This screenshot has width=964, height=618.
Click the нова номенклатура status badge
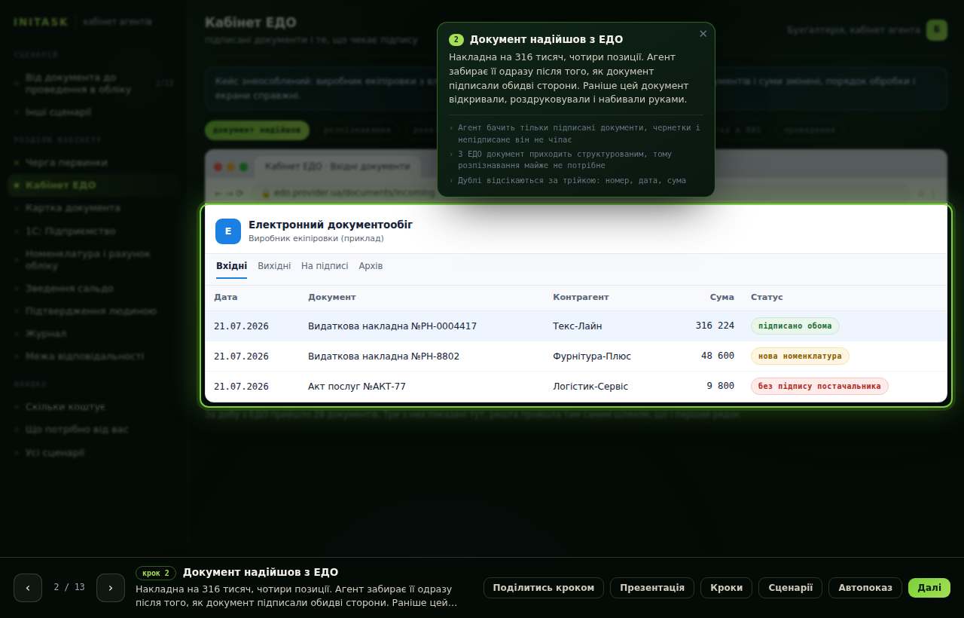click(800, 356)
